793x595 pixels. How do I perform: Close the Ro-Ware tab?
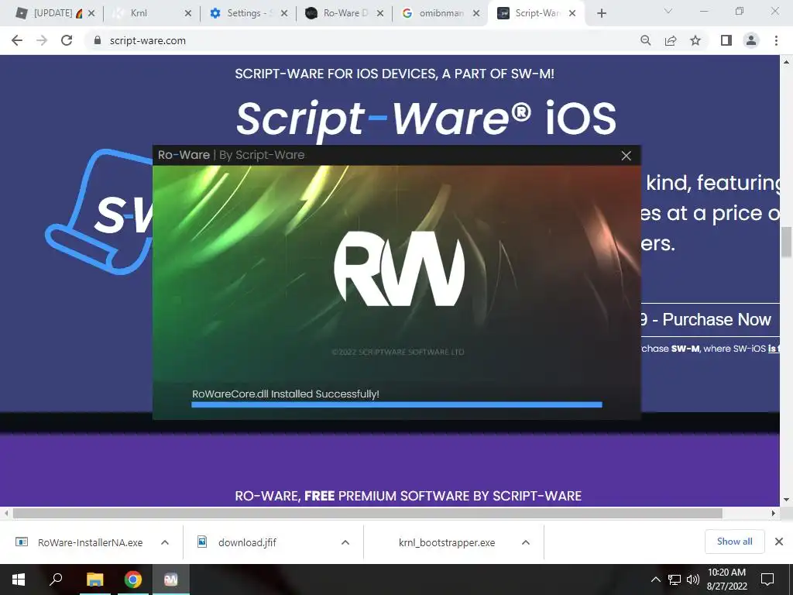[380, 14]
